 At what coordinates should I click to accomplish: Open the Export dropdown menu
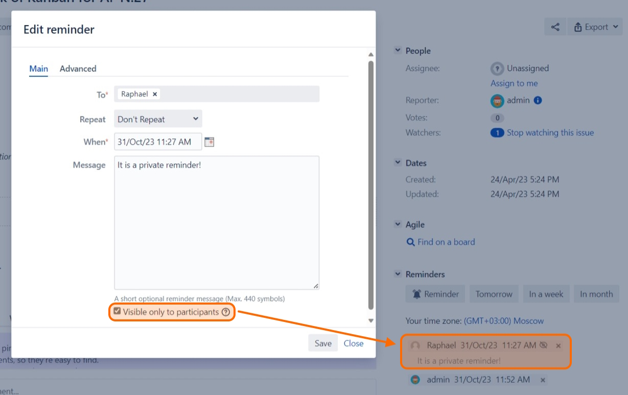pyautogui.click(x=596, y=27)
